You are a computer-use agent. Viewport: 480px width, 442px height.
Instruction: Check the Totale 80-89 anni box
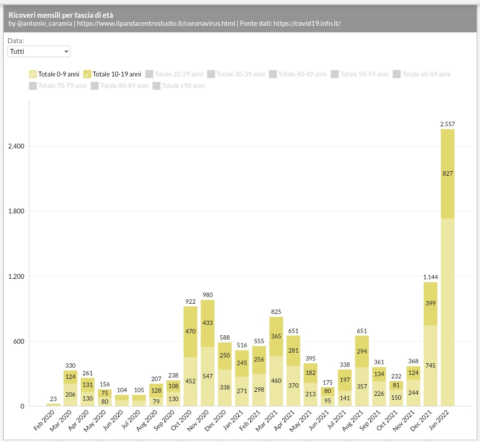point(95,86)
